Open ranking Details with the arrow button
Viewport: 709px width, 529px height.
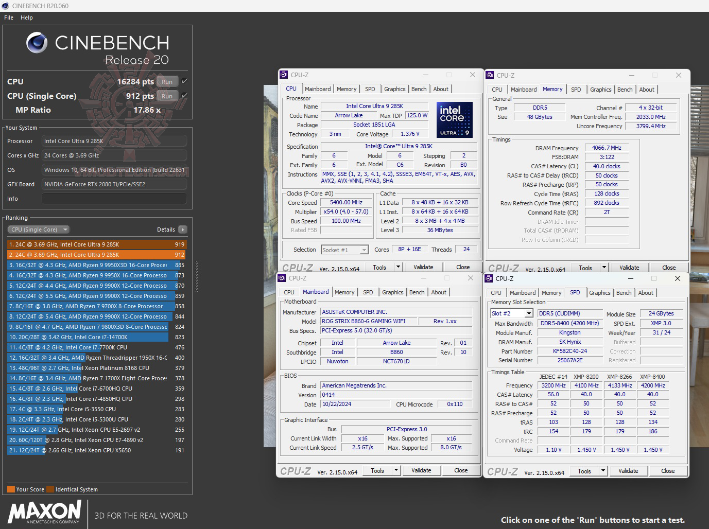(183, 230)
